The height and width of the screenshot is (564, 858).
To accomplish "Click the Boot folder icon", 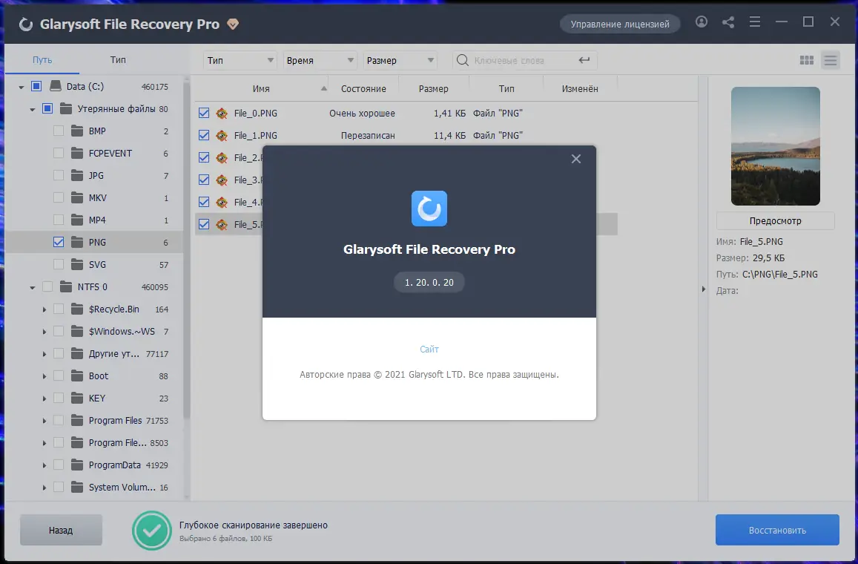I will (77, 376).
